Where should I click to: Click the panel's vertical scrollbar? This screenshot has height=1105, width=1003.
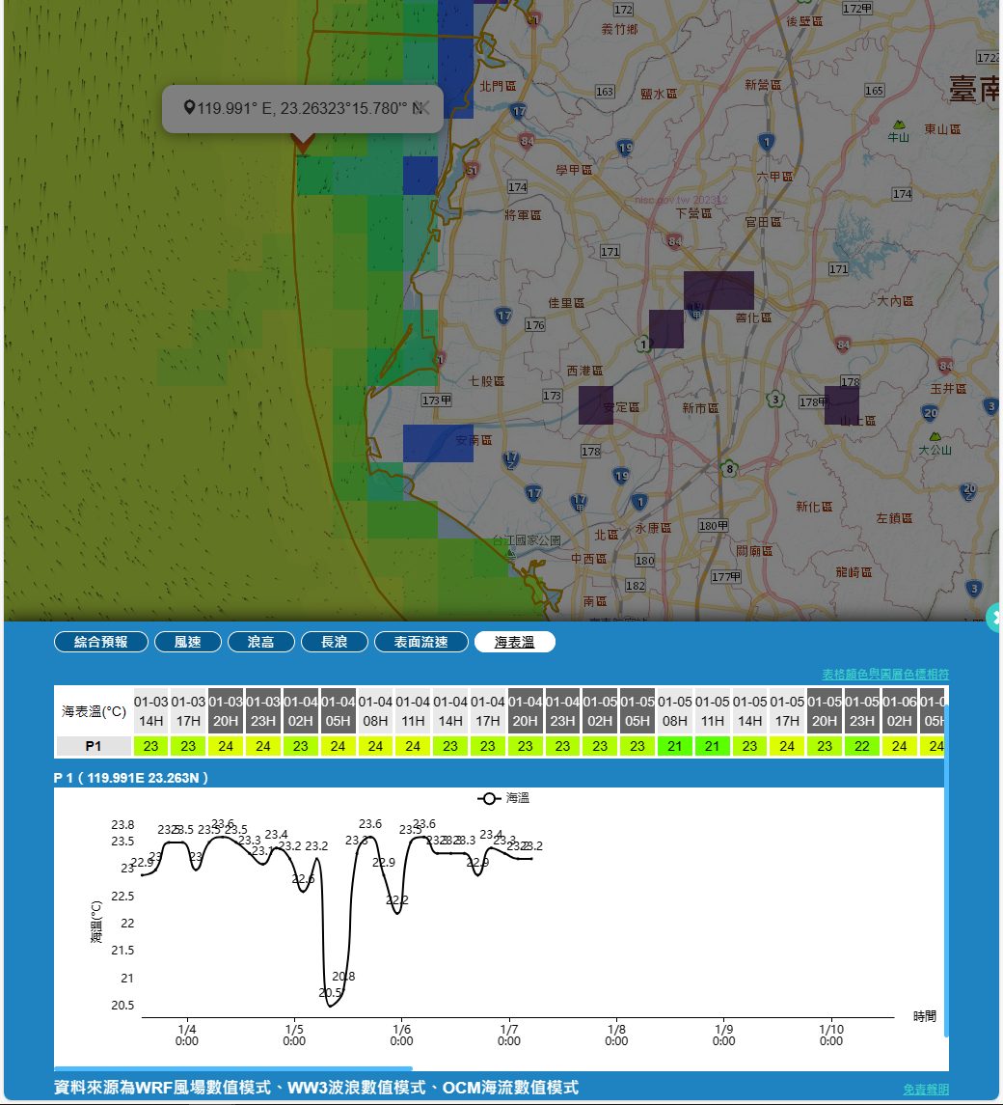tap(946, 869)
